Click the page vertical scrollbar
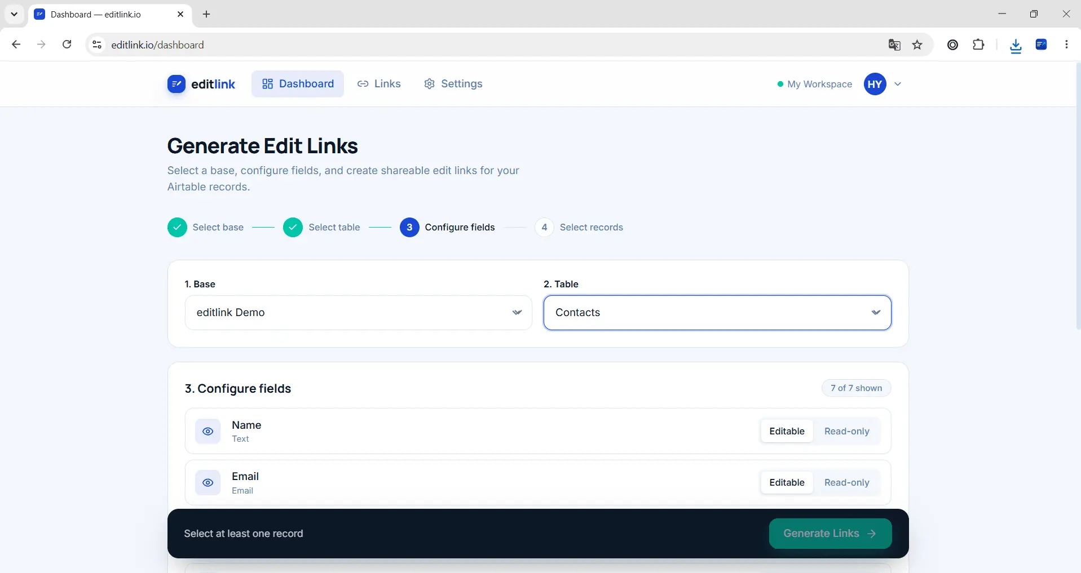Screen dimensions: 1081x573 point(1078,197)
